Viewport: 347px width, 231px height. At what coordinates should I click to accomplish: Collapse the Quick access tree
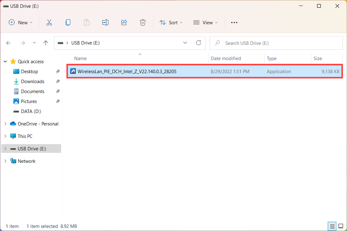(5, 61)
